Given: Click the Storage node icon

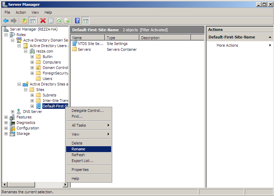Looking at the screenshot, I should tap(12, 134).
